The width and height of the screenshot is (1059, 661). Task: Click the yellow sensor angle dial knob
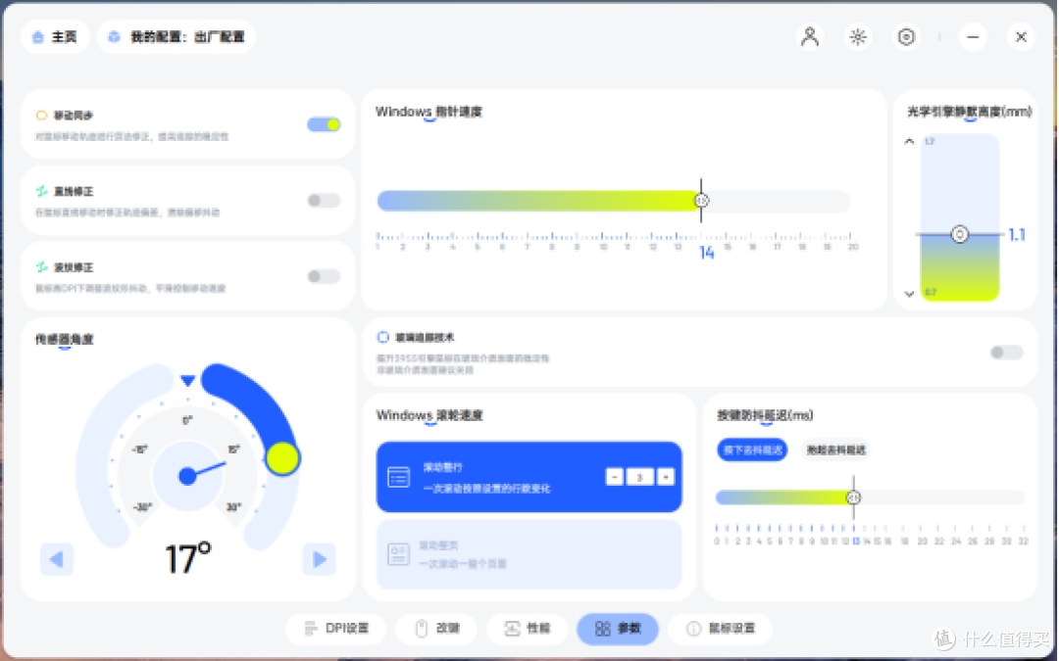click(283, 458)
